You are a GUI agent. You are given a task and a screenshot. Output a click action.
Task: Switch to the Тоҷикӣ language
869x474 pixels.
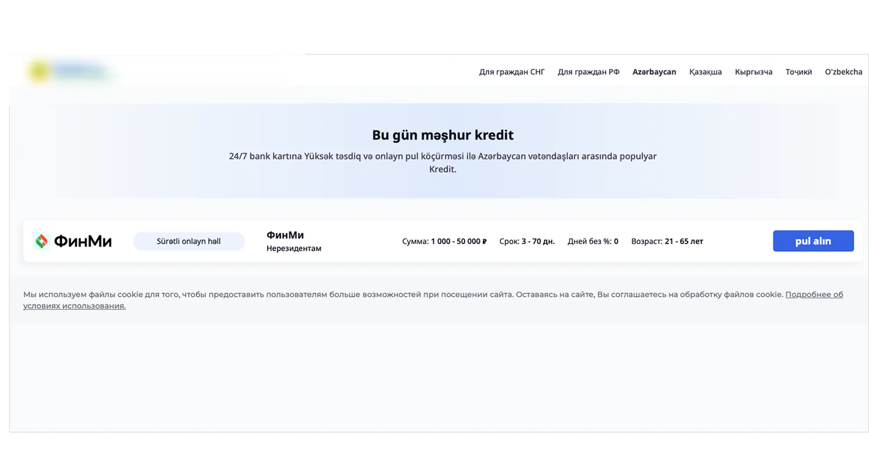pyautogui.click(x=799, y=72)
